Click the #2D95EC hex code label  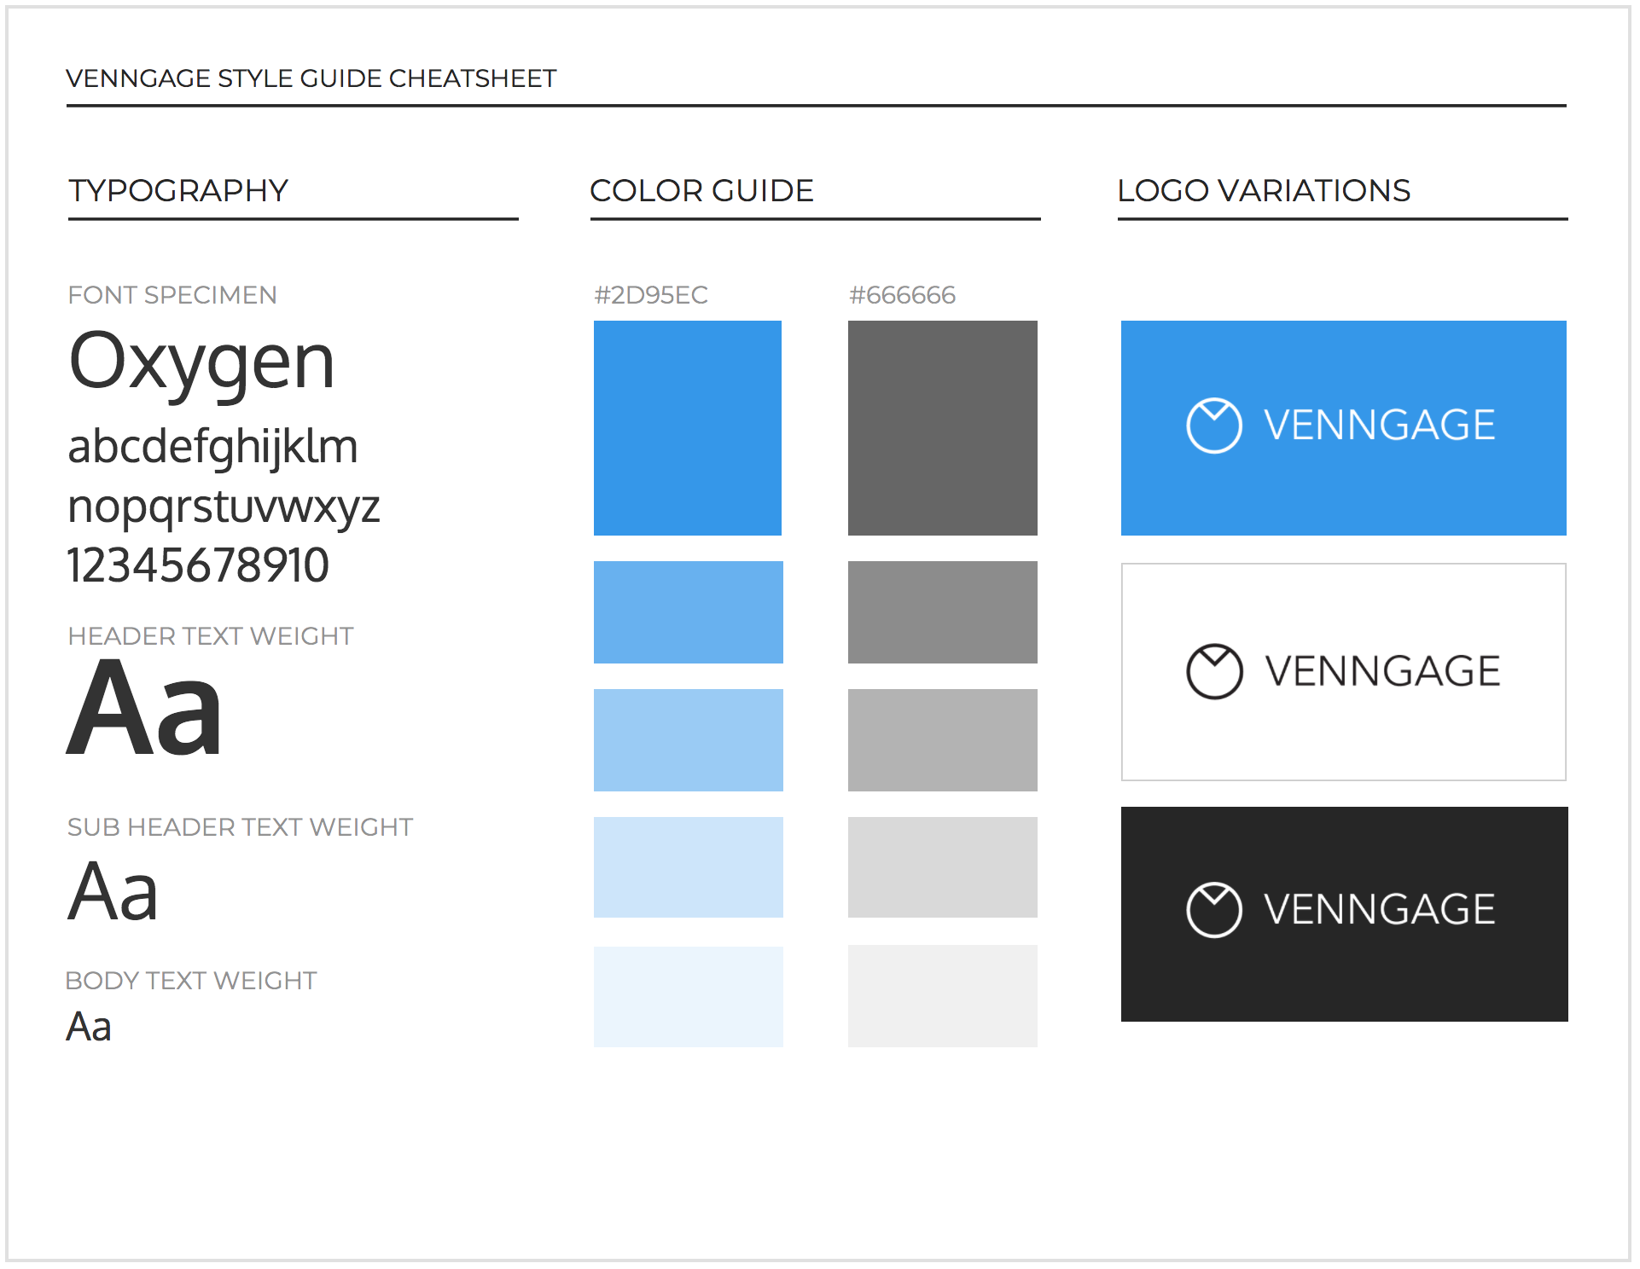[x=651, y=295]
